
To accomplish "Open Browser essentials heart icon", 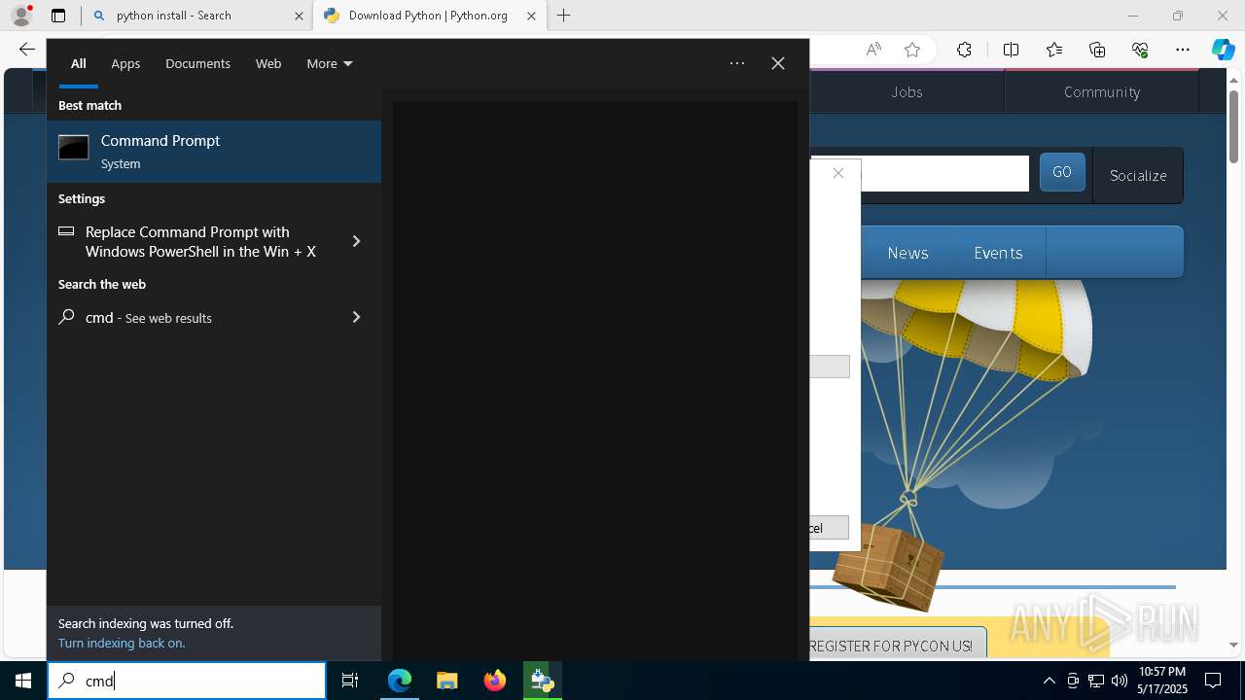I will 1140,50.
